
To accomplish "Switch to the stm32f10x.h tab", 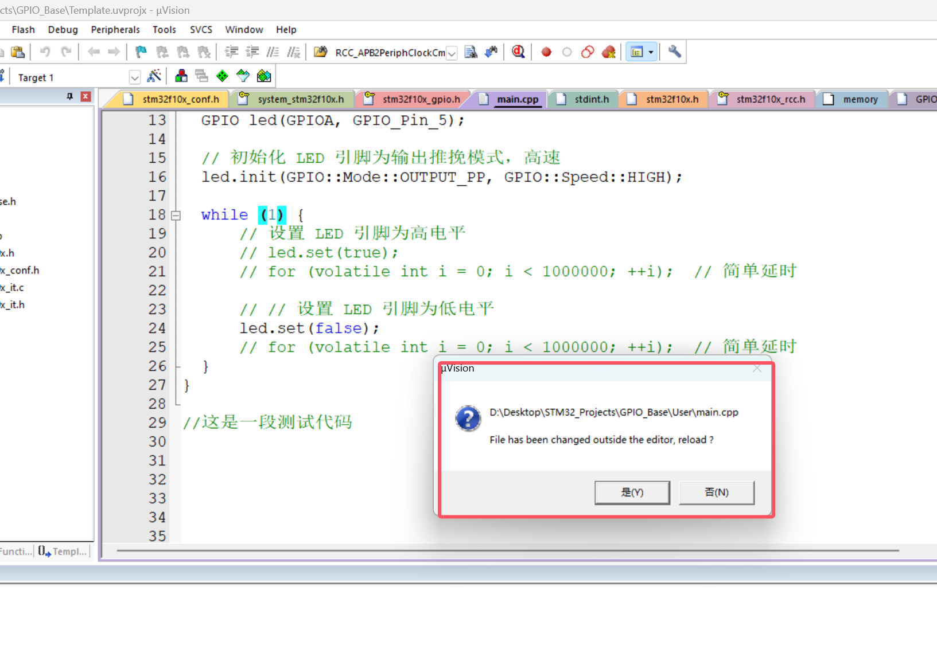I will point(664,99).
